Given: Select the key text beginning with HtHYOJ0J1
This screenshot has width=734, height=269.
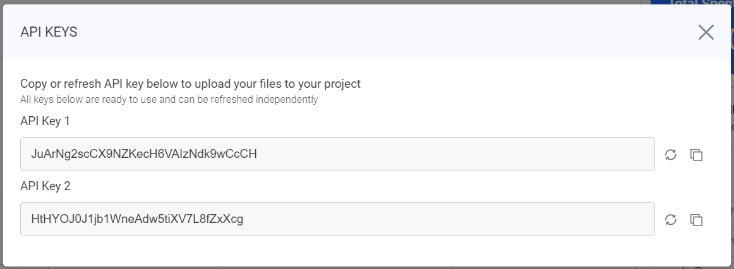Looking at the screenshot, I should click(x=137, y=219).
